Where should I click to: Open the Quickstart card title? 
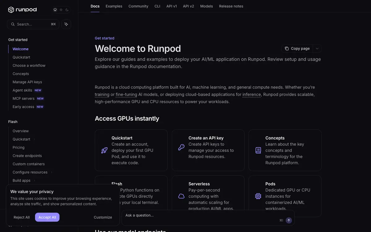click(x=122, y=138)
